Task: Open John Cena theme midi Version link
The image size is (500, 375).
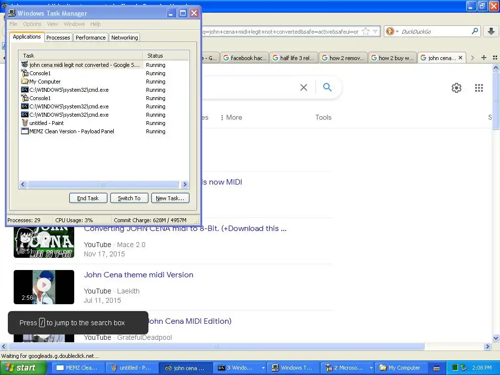Action: point(138,274)
